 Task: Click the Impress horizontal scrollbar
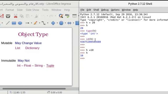click(34, 89)
